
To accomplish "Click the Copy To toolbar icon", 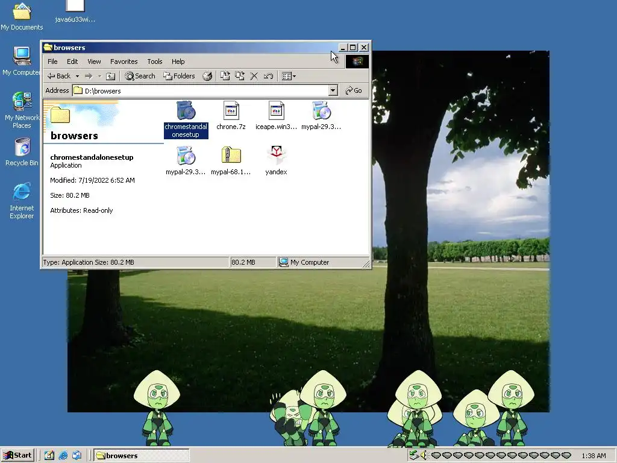I will click(240, 76).
